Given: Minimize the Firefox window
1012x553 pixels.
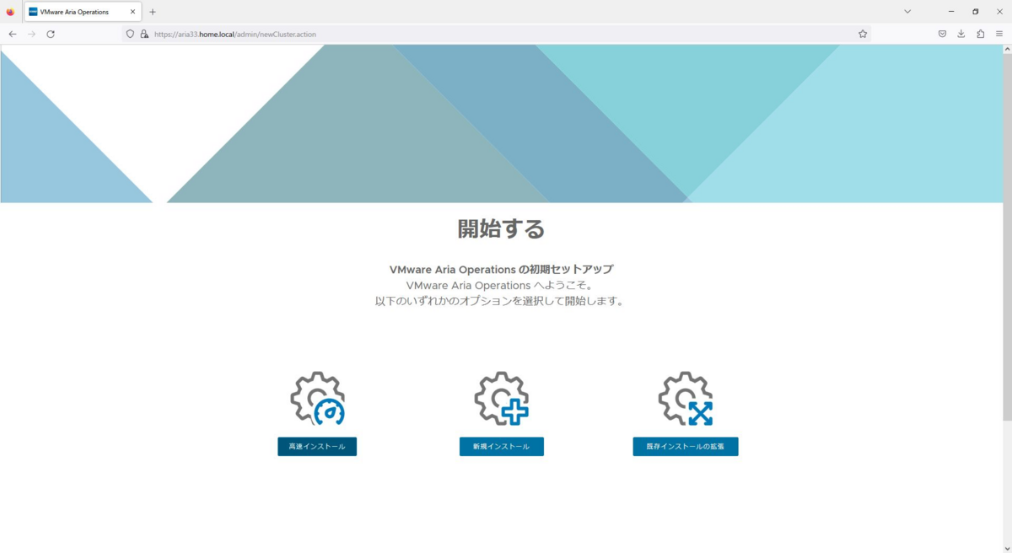Looking at the screenshot, I should (951, 12).
